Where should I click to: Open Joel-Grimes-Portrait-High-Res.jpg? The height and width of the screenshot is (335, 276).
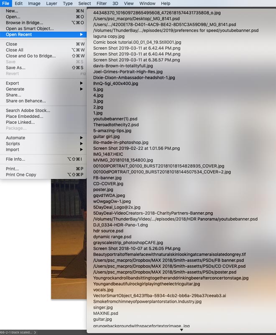click(128, 72)
